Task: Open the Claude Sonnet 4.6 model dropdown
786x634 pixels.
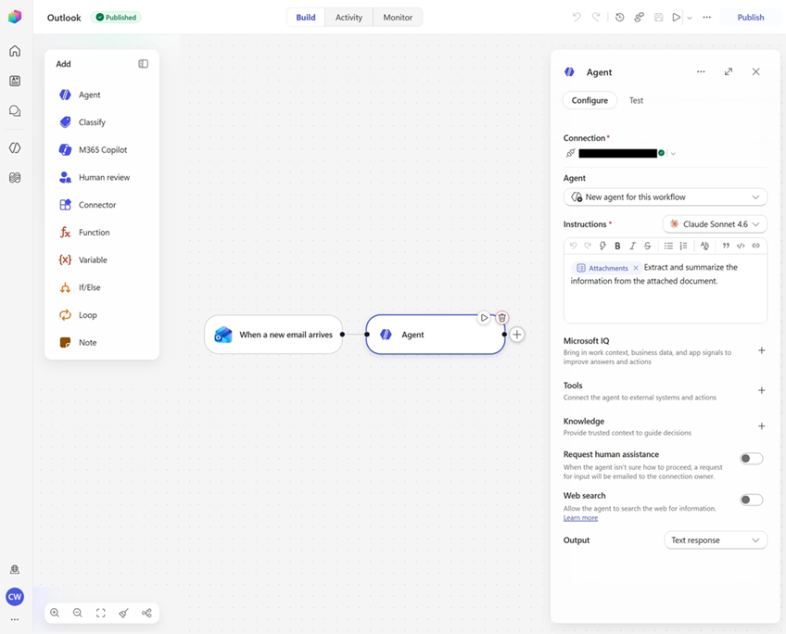Action: point(715,224)
